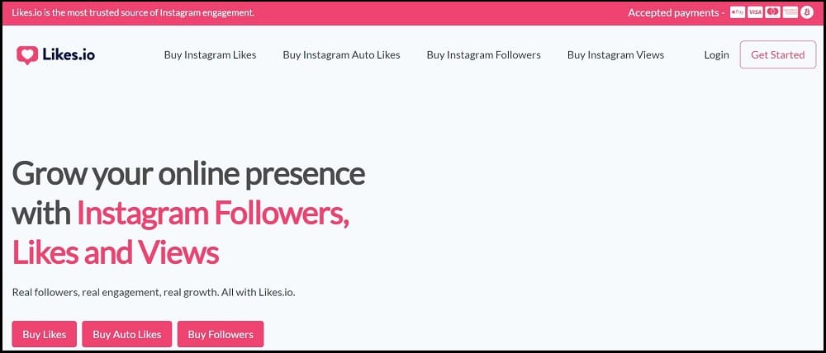Image resolution: width=826 pixels, height=353 pixels.
Task: Click the Mastercard payment icon
Action: 773,12
